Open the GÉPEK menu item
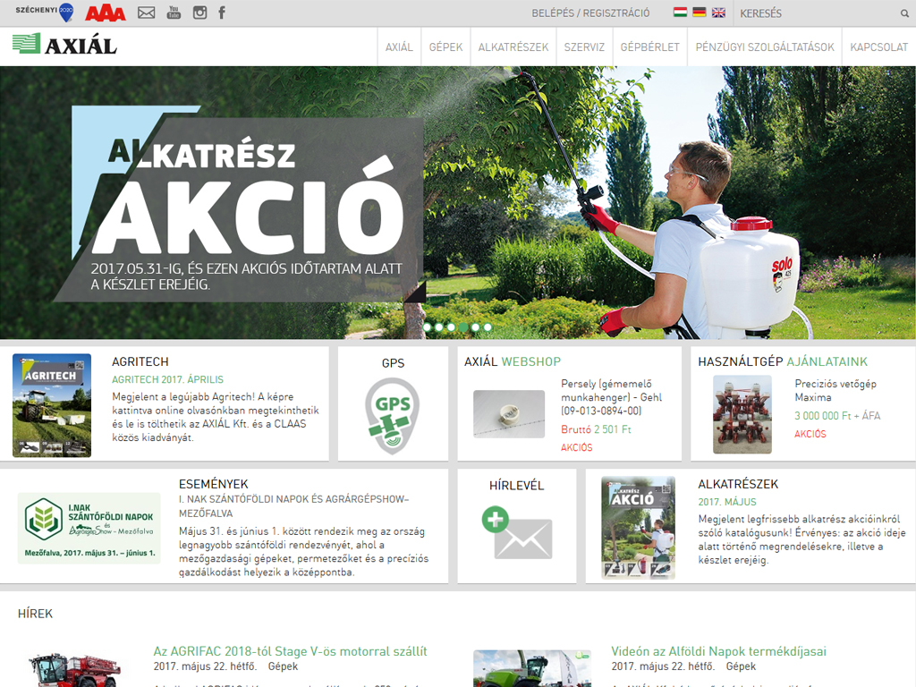The image size is (916, 687). click(x=445, y=47)
